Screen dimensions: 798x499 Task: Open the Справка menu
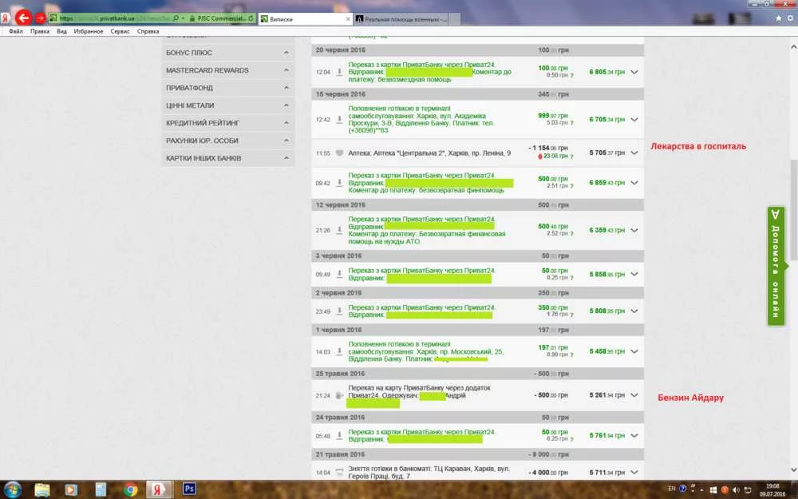point(148,32)
